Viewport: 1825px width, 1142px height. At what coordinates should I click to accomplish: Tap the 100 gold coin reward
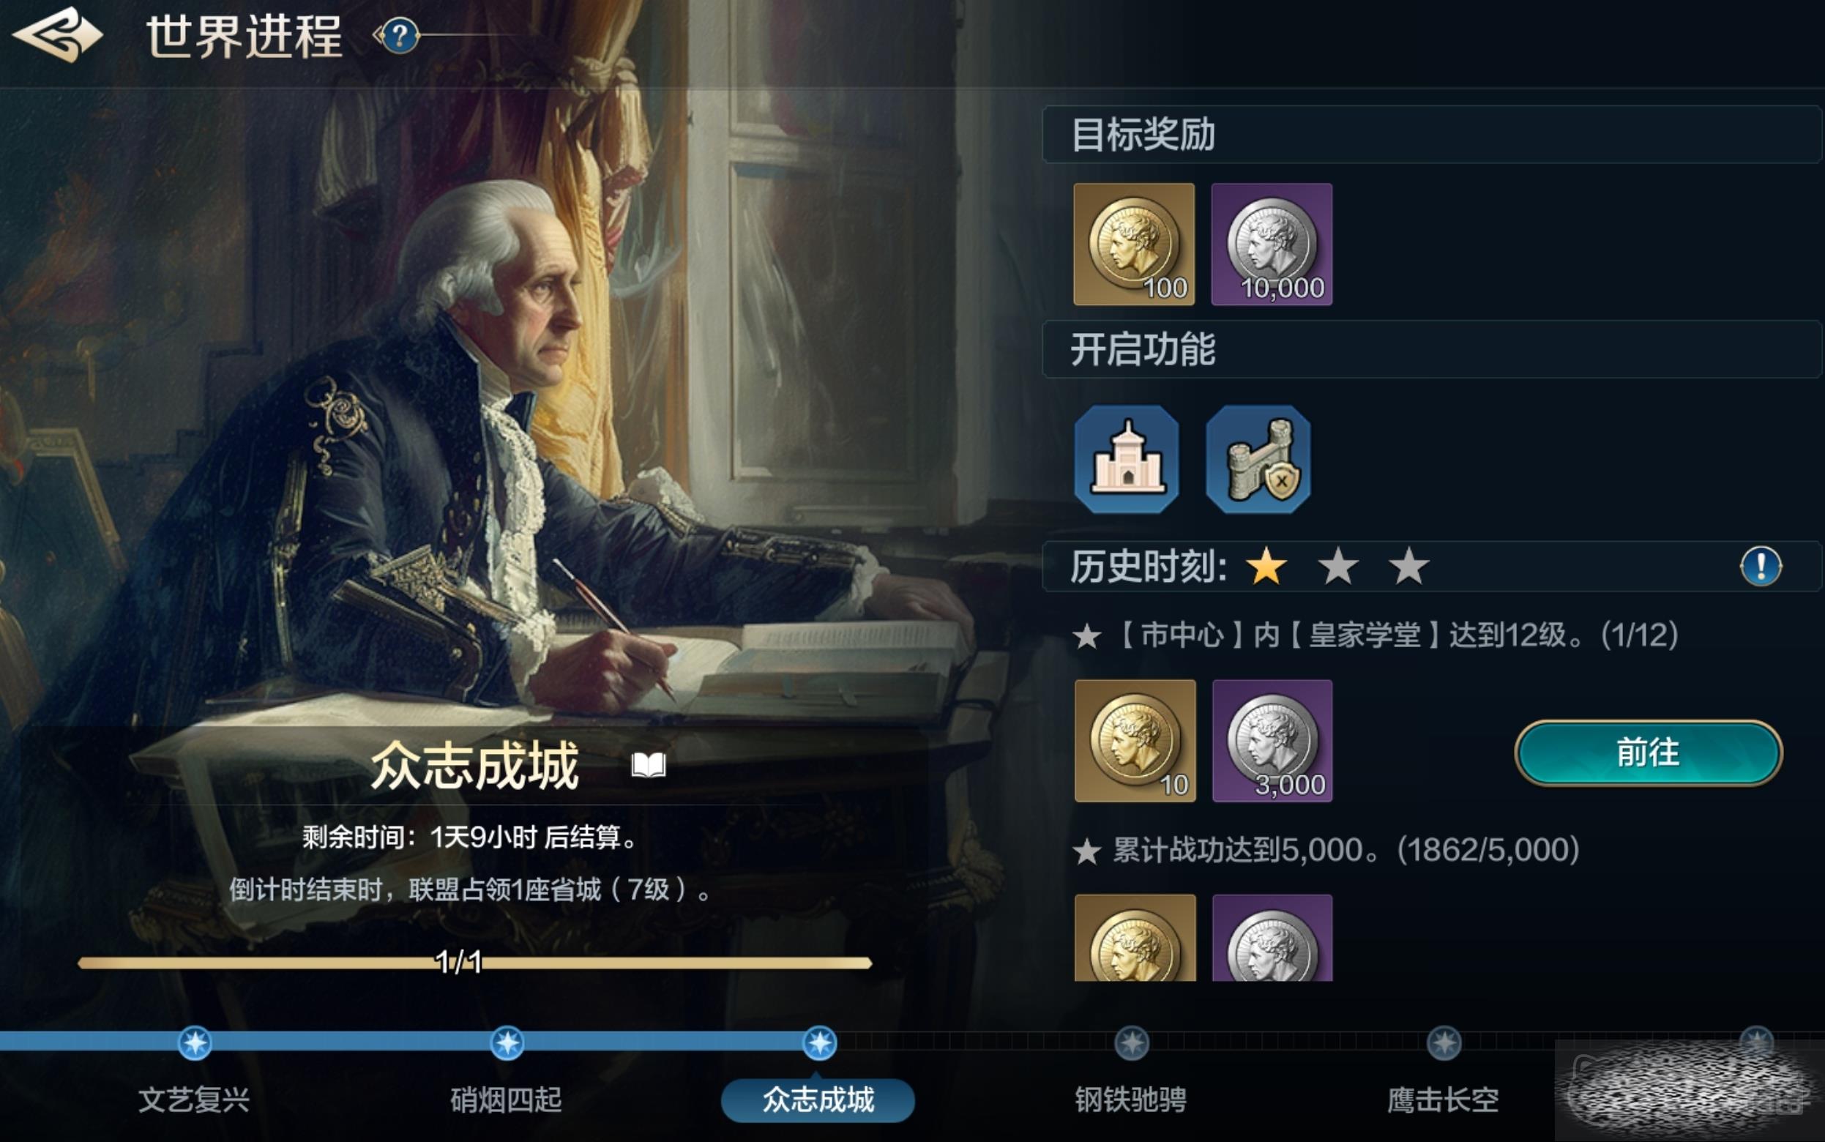tap(1134, 244)
